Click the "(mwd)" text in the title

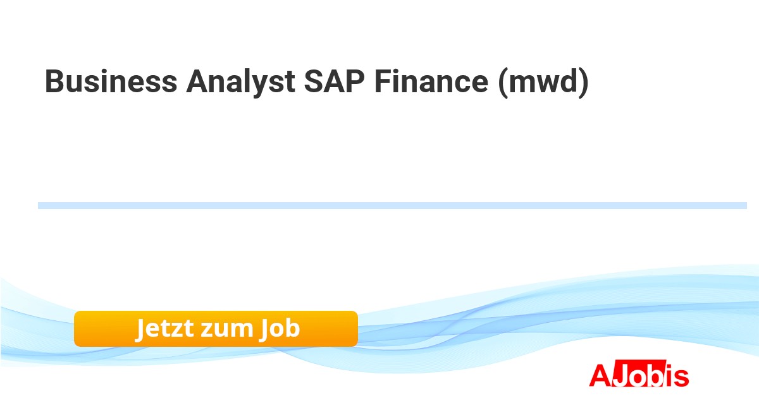click(543, 82)
